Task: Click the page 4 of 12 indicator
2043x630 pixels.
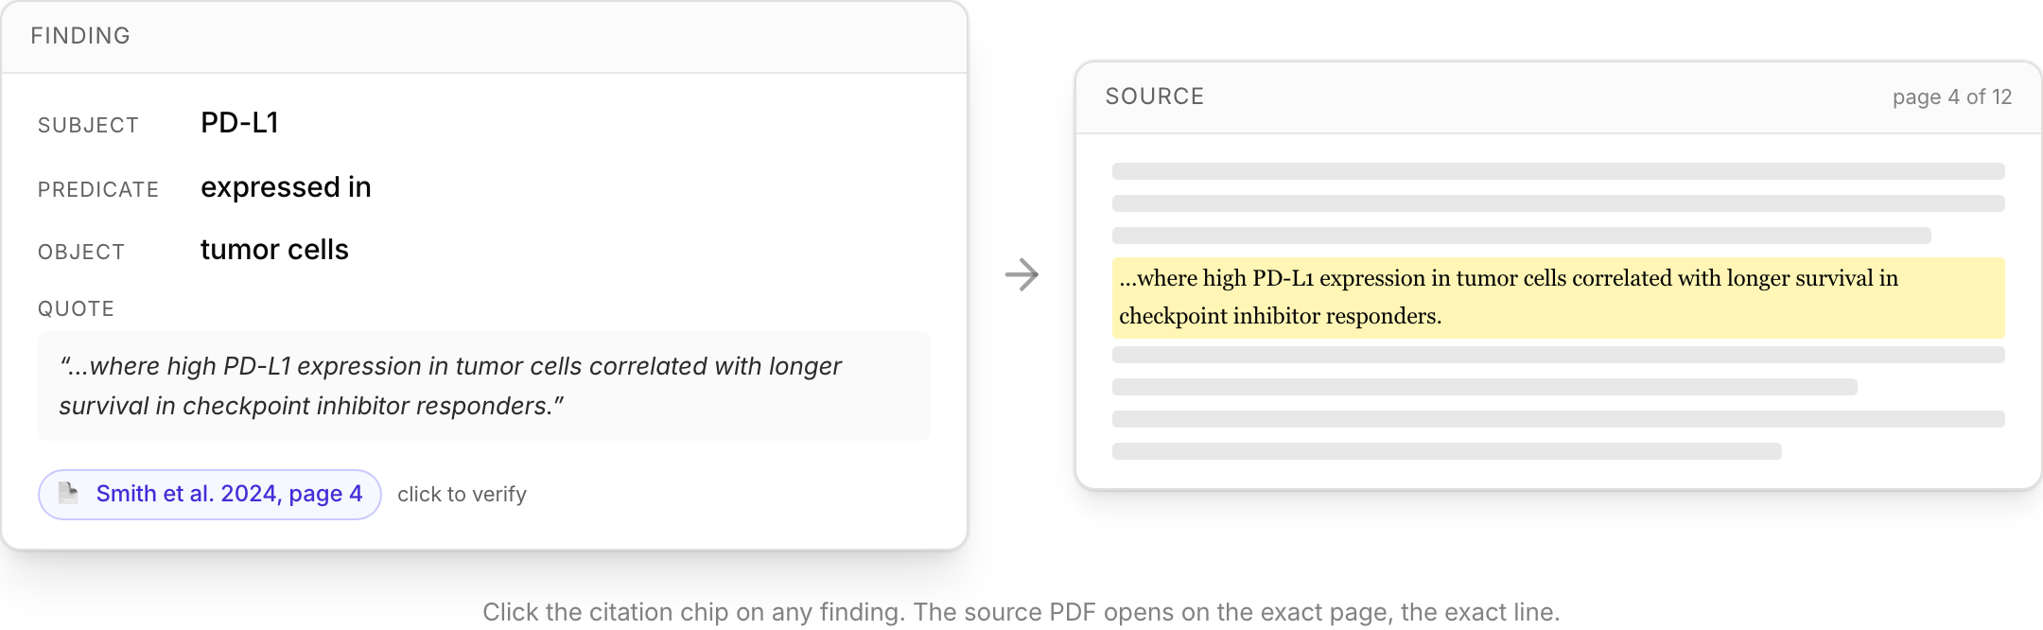Action: [x=1951, y=97]
